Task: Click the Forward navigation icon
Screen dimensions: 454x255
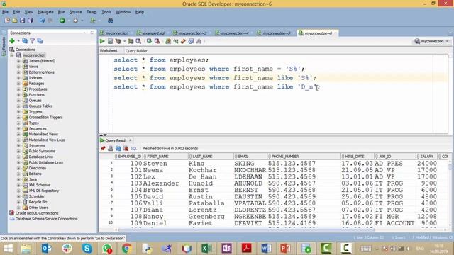Action: tap(76, 21)
